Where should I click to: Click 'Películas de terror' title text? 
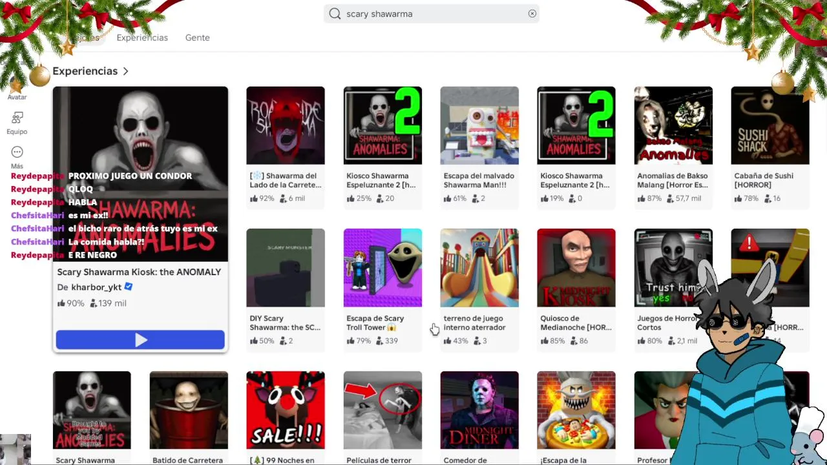click(379, 460)
